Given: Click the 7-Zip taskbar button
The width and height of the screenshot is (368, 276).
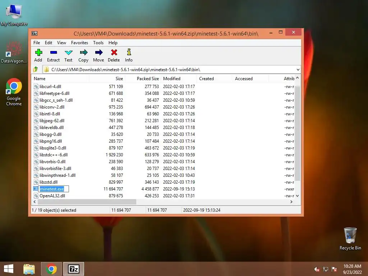Looking at the screenshot, I should pyautogui.click(x=73, y=269).
